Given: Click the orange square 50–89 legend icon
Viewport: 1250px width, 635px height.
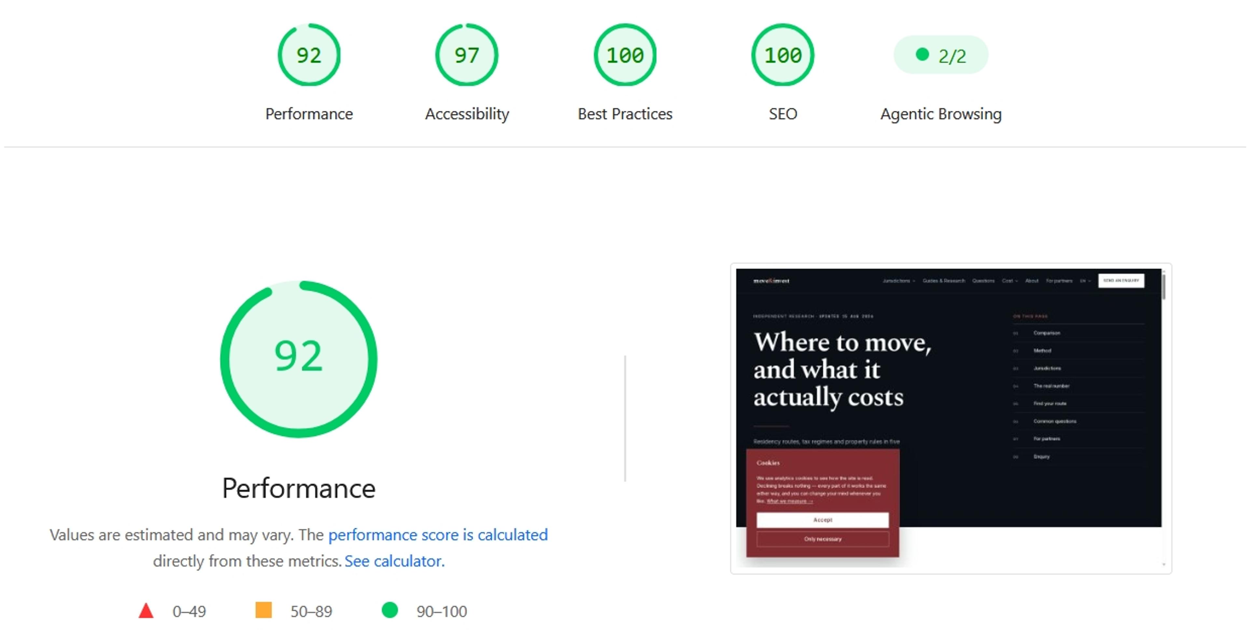Looking at the screenshot, I should pyautogui.click(x=263, y=610).
